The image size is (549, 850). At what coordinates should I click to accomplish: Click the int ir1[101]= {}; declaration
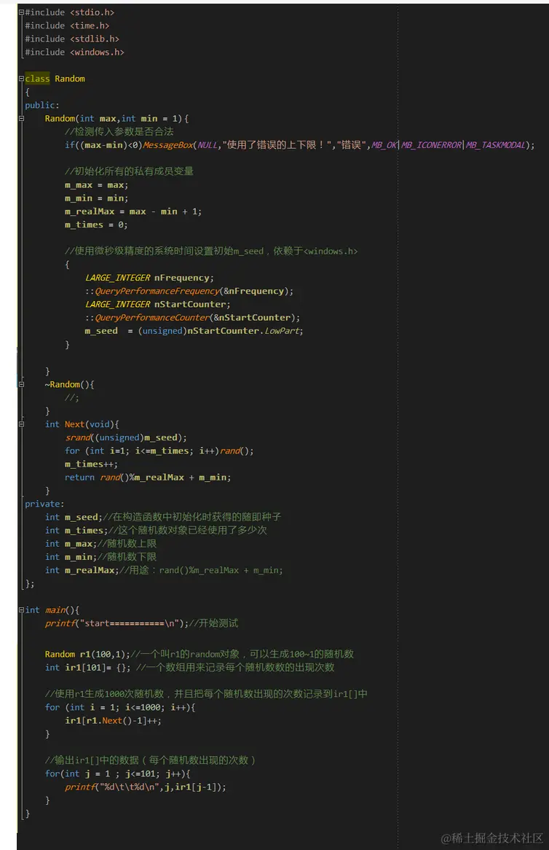pos(87,667)
